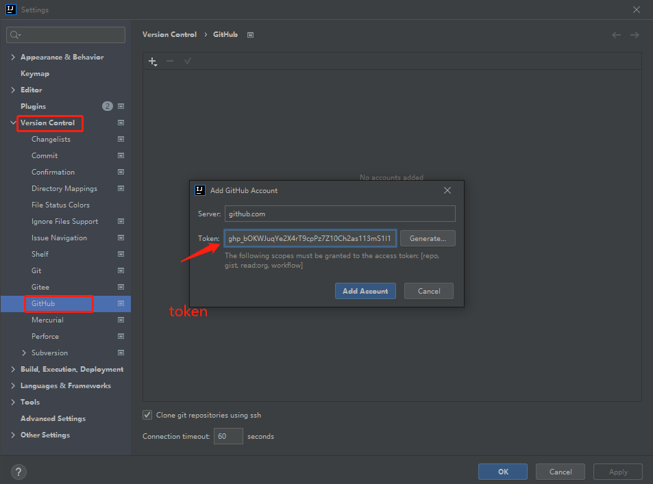Click the project icon beside Plugins row
Viewport: 653px width, 484px height.
point(121,106)
